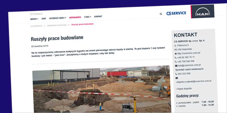227x113 pixels.
Task: Click the zbigniew.wojtasik@csservice.com.pl email link
Action: tap(194, 81)
